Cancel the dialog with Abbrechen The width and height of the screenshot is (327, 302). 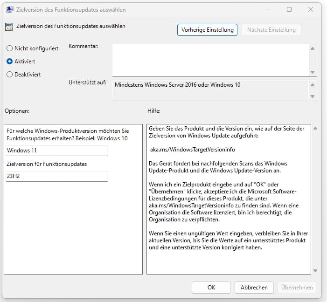(254, 288)
